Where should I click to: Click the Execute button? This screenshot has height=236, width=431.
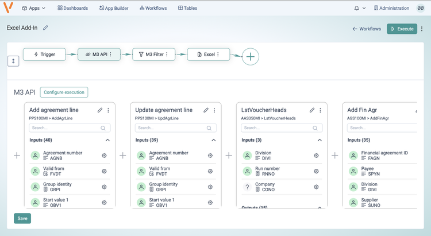[402, 29]
